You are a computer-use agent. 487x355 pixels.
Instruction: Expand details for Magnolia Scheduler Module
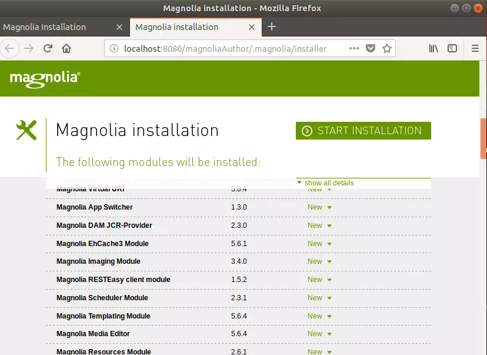[x=319, y=297]
